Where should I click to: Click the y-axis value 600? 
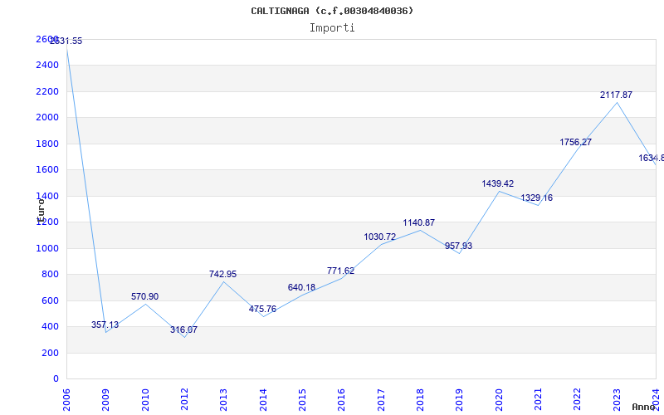(50, 300)
